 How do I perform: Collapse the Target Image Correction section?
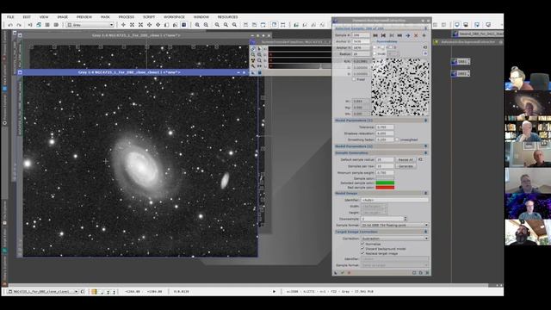point(425,232)
